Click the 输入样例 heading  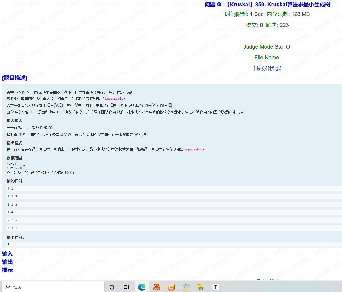(15, 181)
